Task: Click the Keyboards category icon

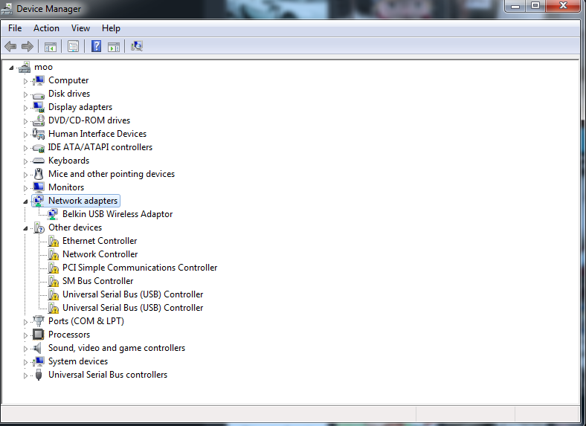Action: pos(39,161)
